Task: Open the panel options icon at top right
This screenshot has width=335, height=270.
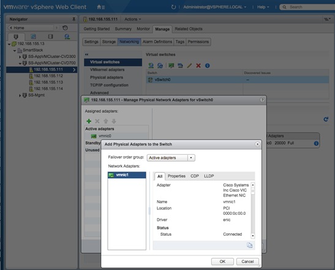Action: point(327,19)
